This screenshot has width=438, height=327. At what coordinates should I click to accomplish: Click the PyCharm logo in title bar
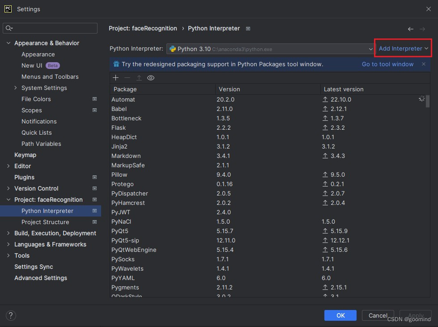coord(8,9)
